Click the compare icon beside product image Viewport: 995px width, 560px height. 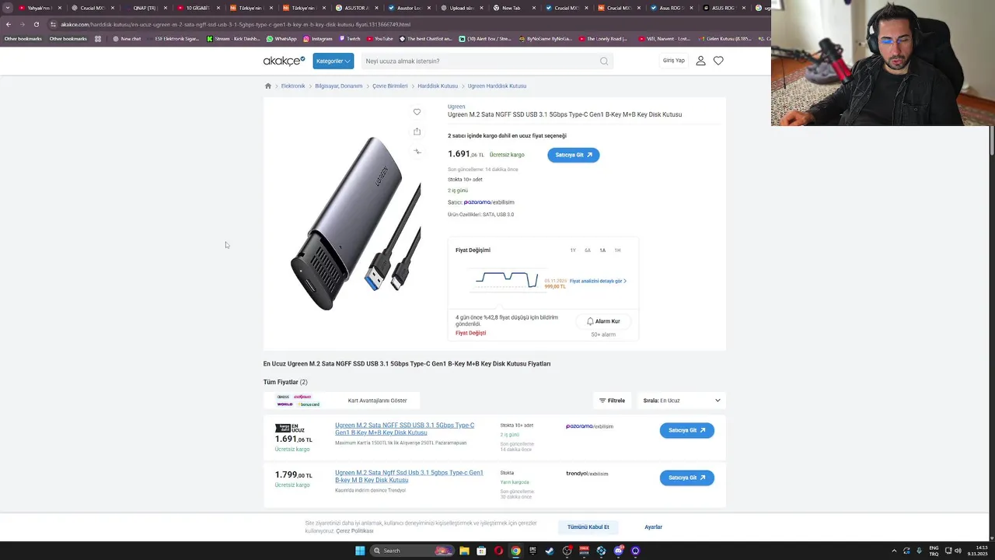point(417,152)
